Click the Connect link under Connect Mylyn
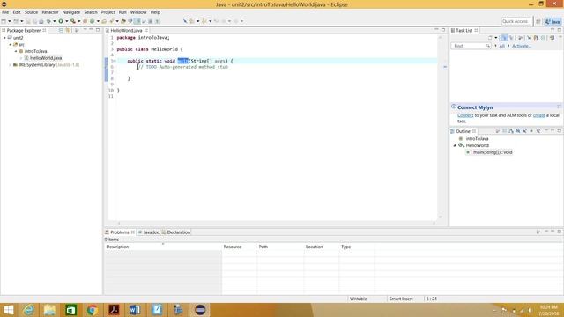The height and width of the screenshot is (317, 564). tap(465, 115)
